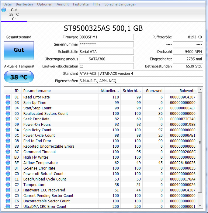The width and height of the screenshot is (208, 213).
Task: Click status icon for Hardware ECC recovered
Action: [8, 190]
